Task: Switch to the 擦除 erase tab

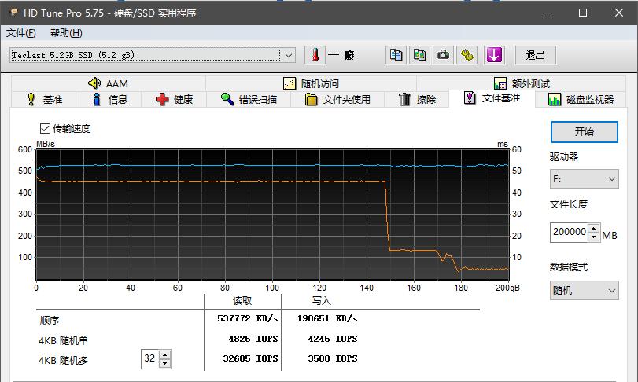Action: coord(417,100)
